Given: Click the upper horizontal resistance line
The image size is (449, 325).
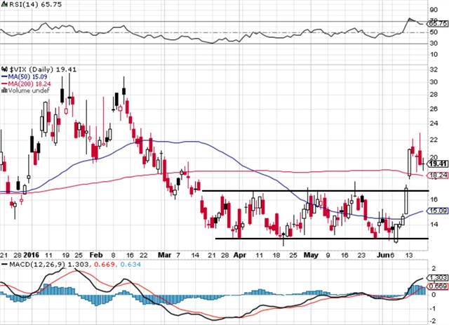Looking at the screenshot, I should [314, 190].
